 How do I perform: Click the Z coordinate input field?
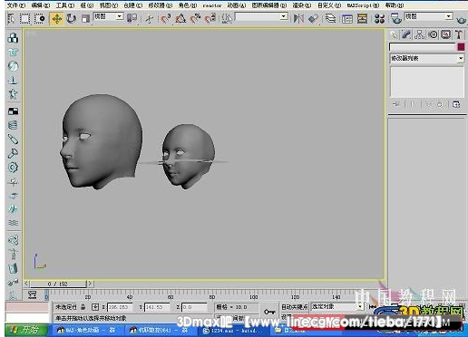[x=194, y=307]
